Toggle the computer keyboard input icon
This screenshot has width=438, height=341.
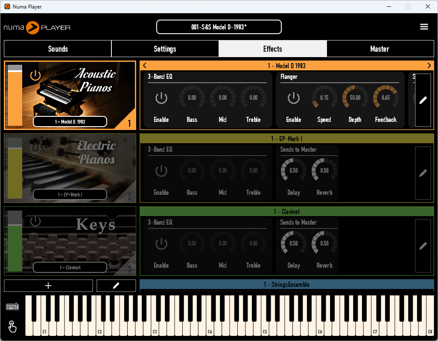(x=12, y=306)
